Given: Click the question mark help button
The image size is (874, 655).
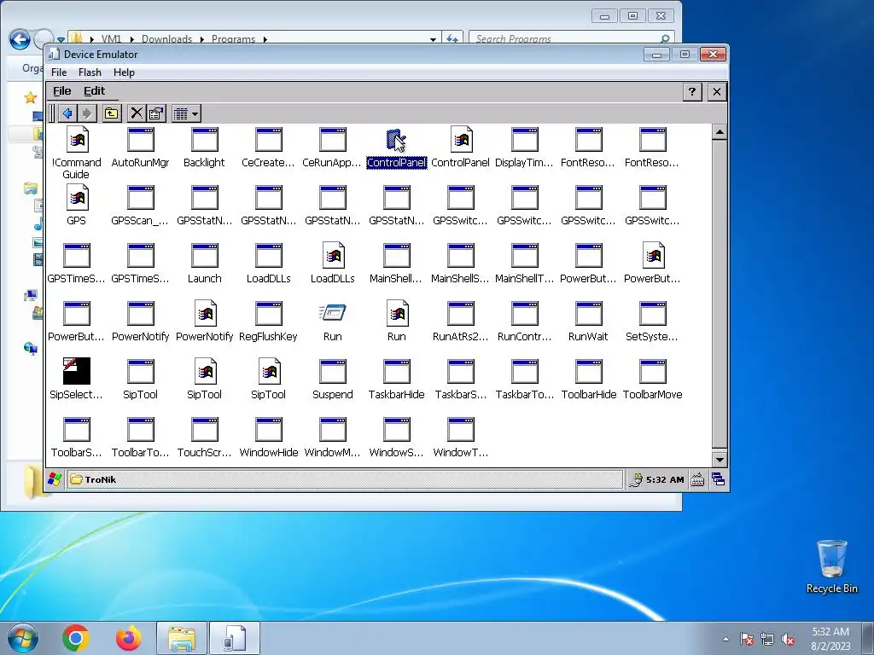Looking at the screenshot, I should click(x=691, y=92).
